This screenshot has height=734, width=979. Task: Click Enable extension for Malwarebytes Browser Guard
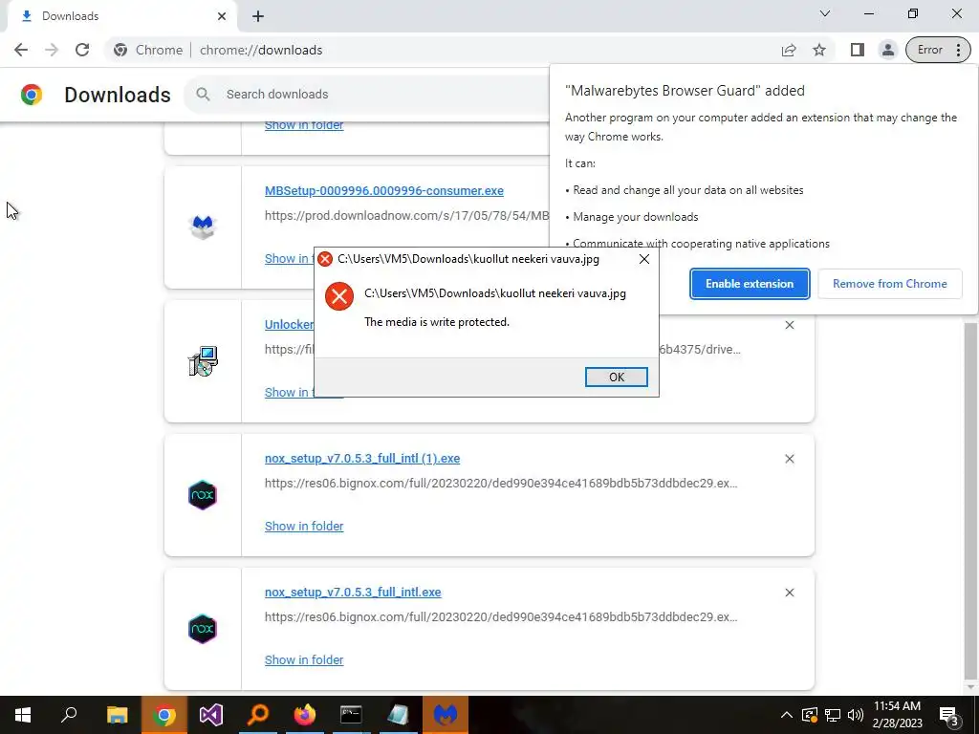(x=750, y=284)
